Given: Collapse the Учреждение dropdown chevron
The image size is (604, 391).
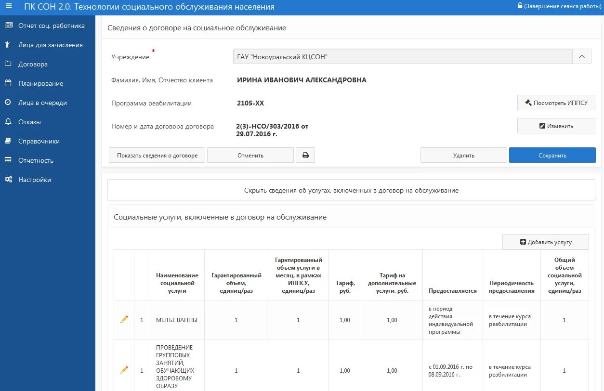Looking at the screenshot, I should click(582, 56).
